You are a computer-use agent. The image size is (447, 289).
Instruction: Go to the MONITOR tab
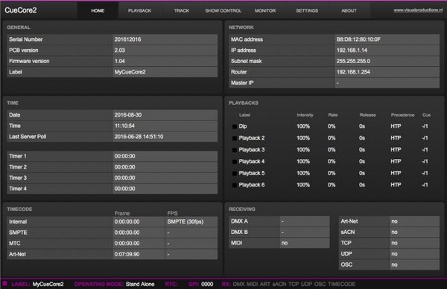pyautogui.click(x=265, y=10)
